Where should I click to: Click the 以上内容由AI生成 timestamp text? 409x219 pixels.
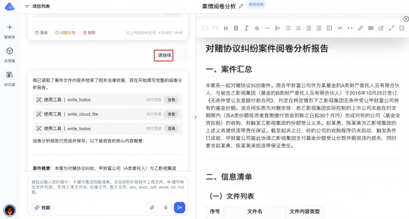tap(154, 33)
